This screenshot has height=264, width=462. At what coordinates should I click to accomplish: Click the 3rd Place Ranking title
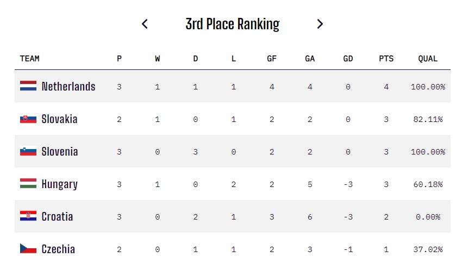pos(233,24)
